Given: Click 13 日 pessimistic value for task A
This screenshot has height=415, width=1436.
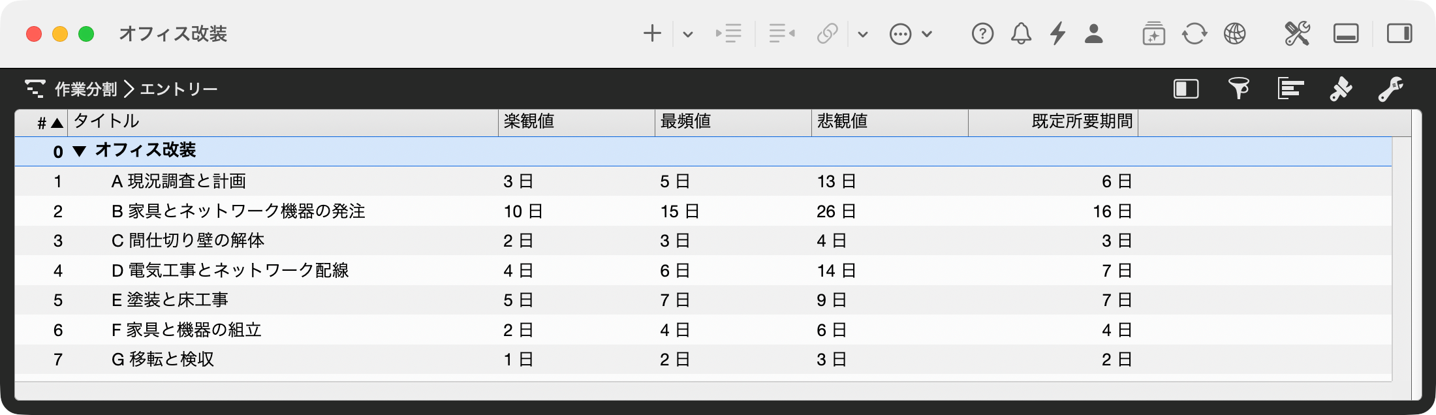Looking at the screenshot, I should click(836, 181).
